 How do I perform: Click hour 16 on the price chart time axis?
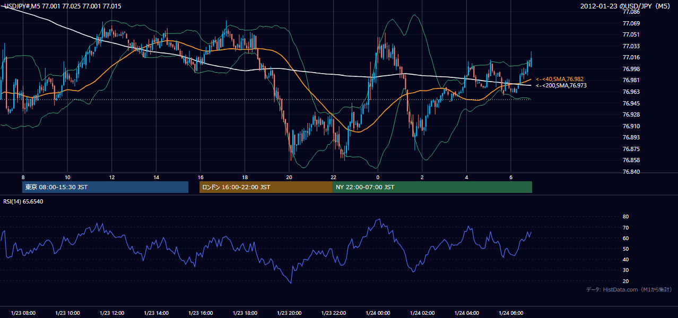click(x=201, y=177)
